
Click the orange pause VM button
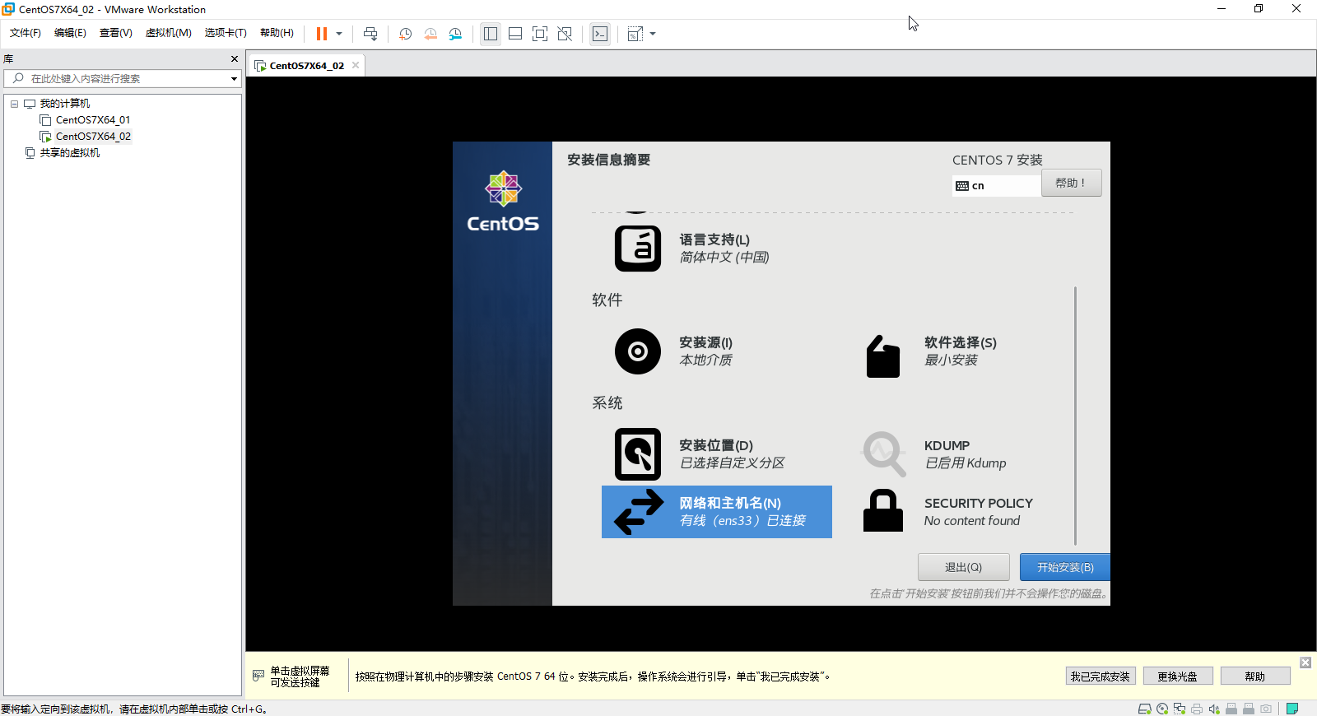tap(322, 34)
